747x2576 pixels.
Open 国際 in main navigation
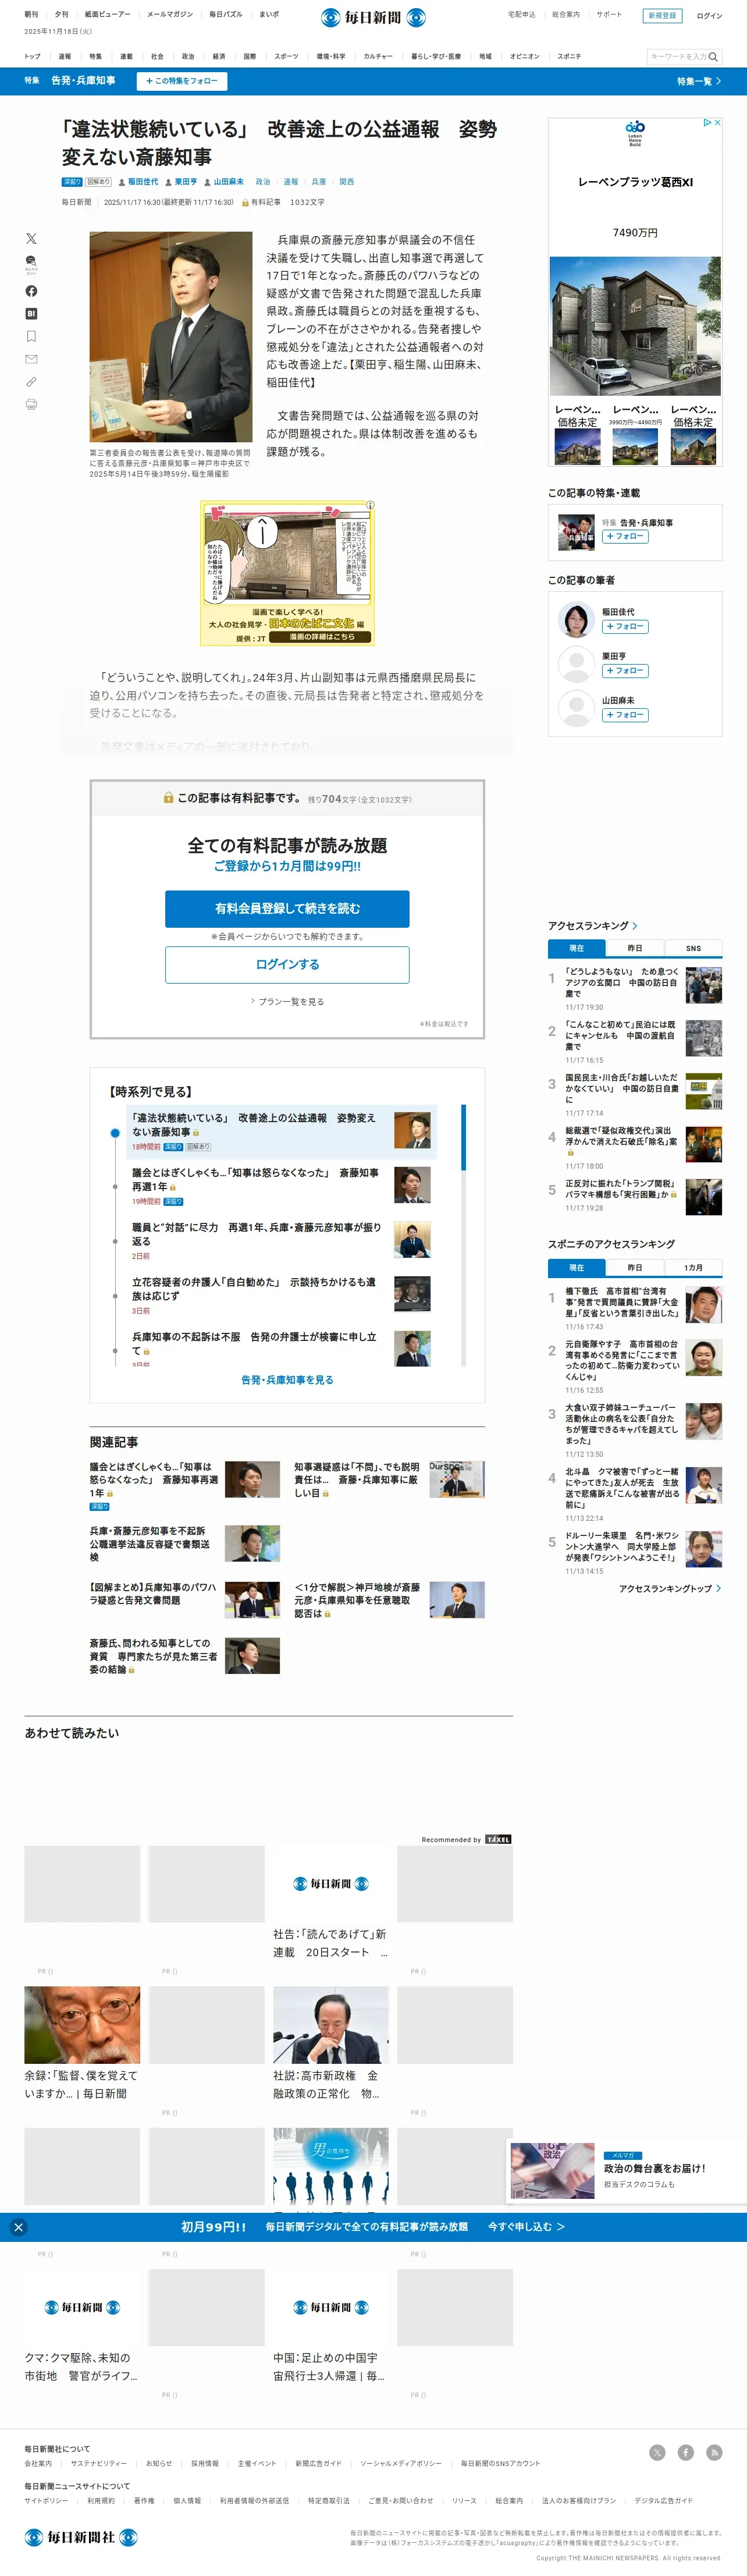(x=250, y=57)
